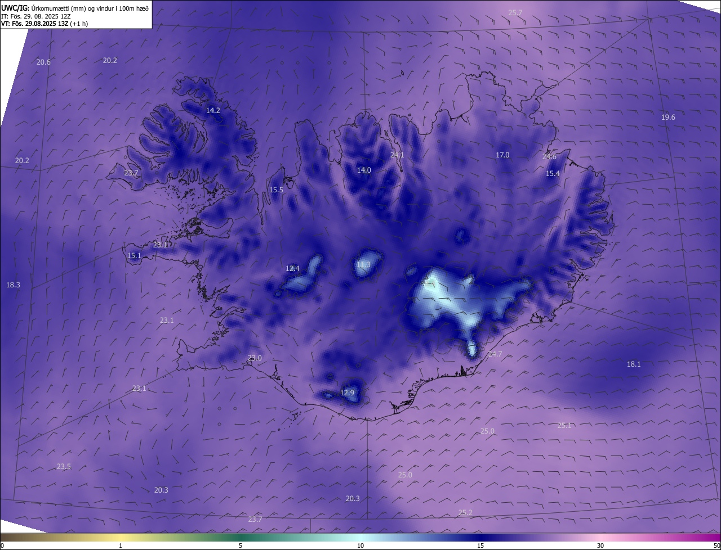Click the 11.3 value label
Viewport: 721px width, 550px height.
(x=363, y=264)
